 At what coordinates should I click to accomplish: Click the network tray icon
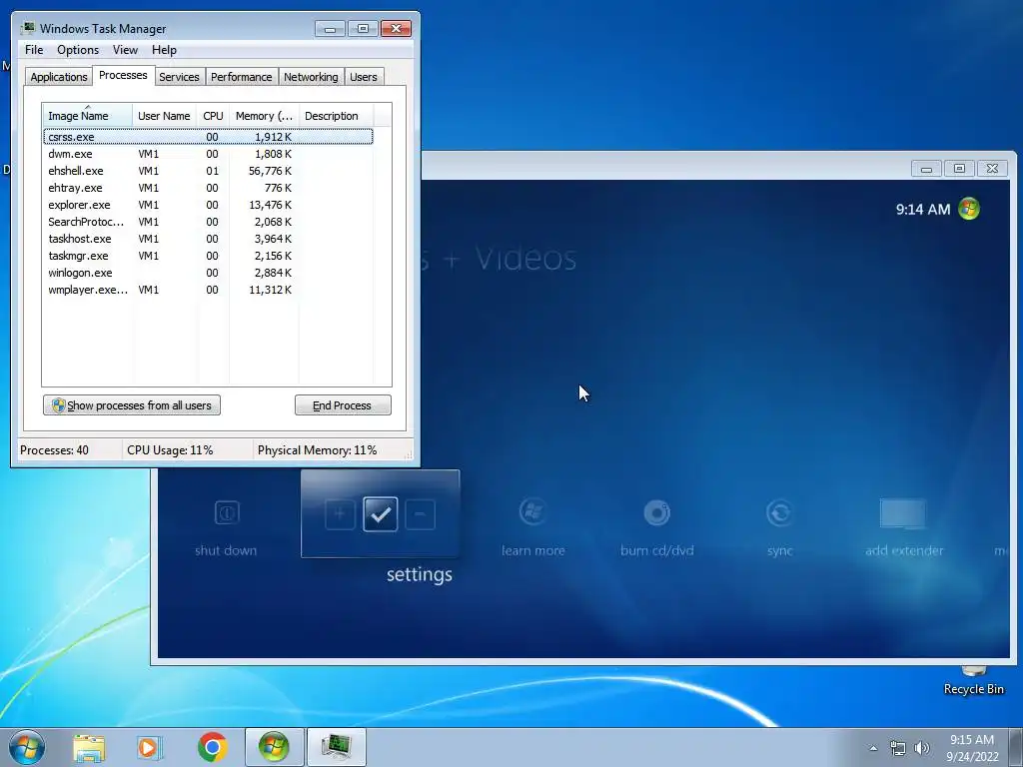tap(898, 748)
